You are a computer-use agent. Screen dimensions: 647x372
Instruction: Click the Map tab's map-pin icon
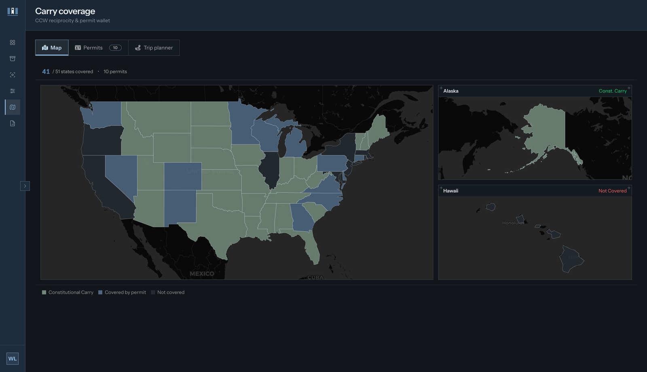[x=45, y=48]
